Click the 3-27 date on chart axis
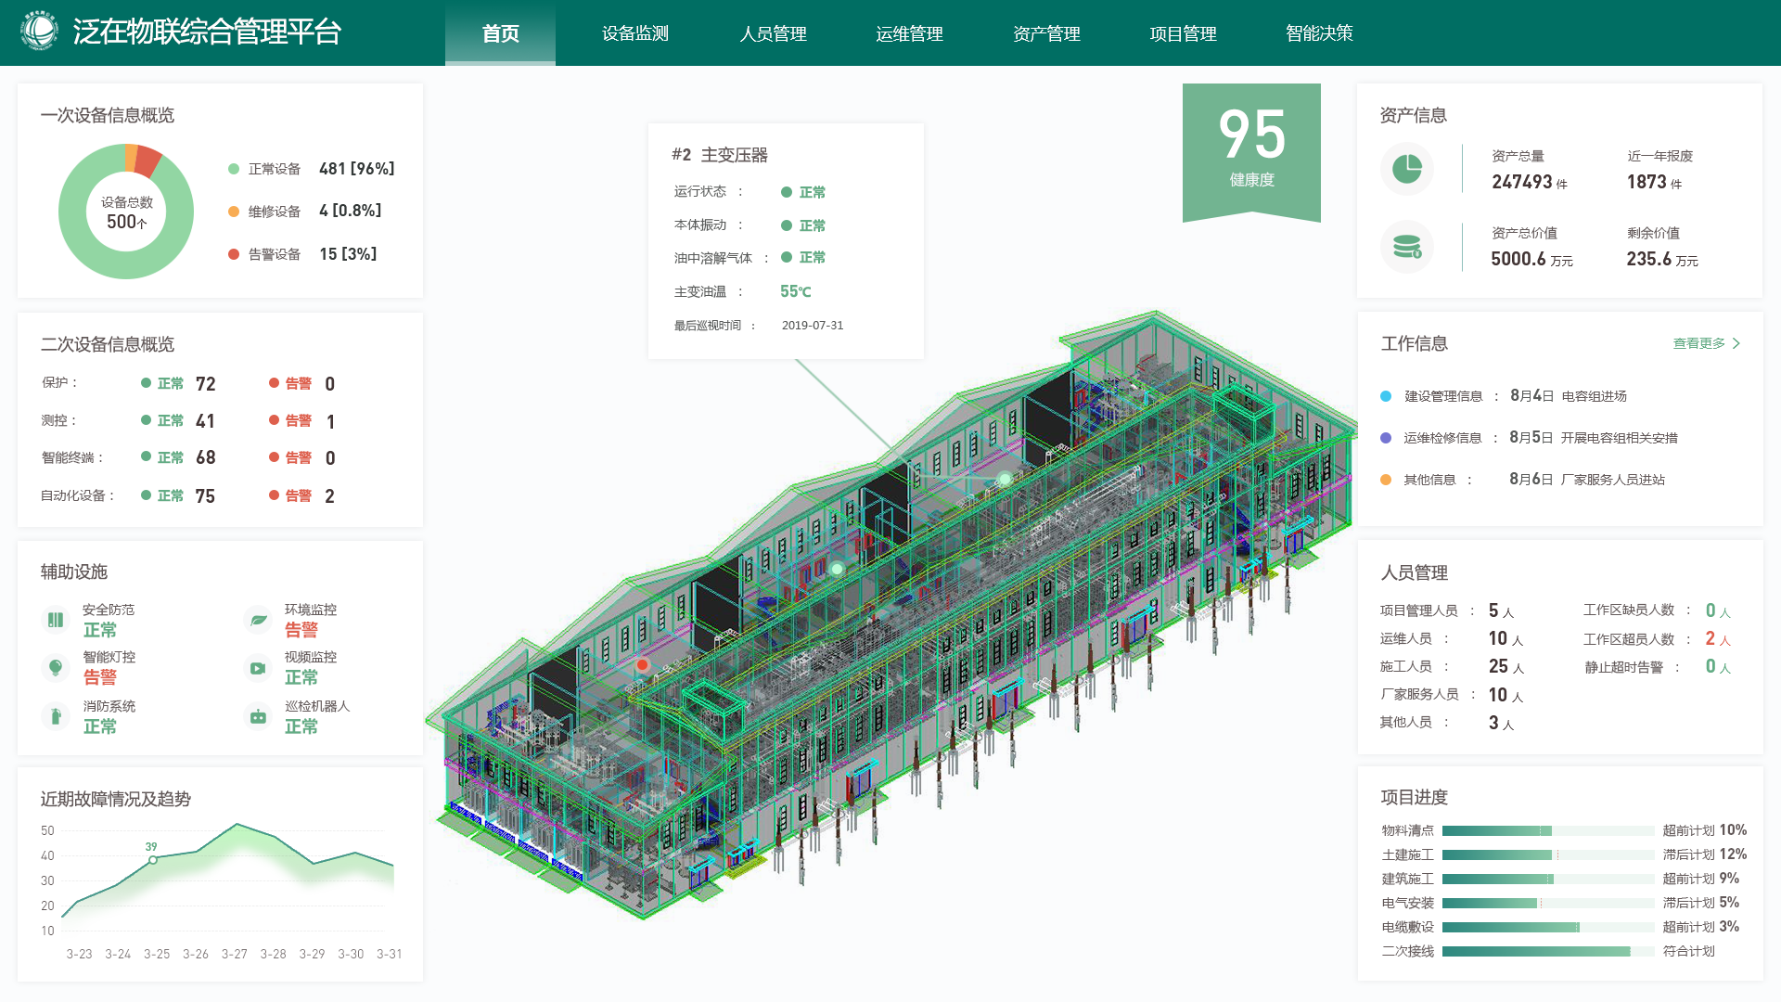The height and width of the screenshot is (1002, 1781). [x=234, y=954]
